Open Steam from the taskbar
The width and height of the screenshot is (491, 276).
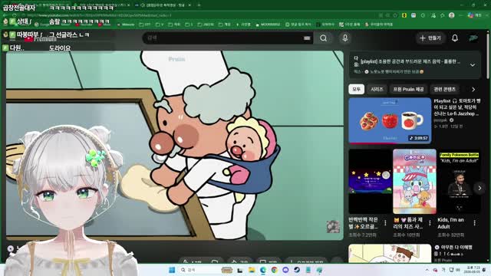pyautogui.click(x=297, y=270)
